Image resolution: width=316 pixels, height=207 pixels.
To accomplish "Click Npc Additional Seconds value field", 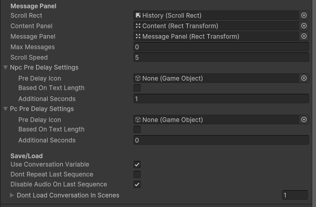I will [221, 99].
